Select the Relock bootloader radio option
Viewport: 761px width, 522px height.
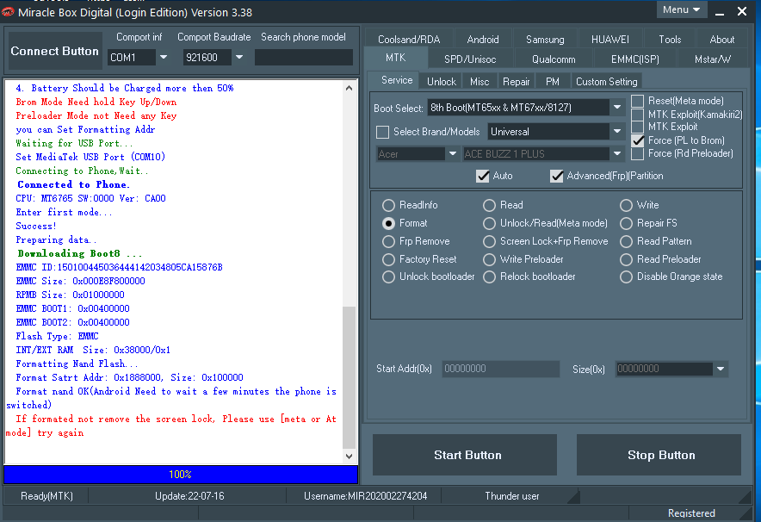click(x=489, y=277)
